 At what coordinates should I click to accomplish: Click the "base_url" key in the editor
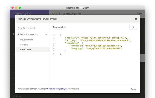coord(72,38)
